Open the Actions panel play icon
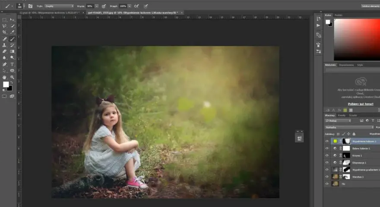This screenshot has width=380, height=207. pos(318,25)
